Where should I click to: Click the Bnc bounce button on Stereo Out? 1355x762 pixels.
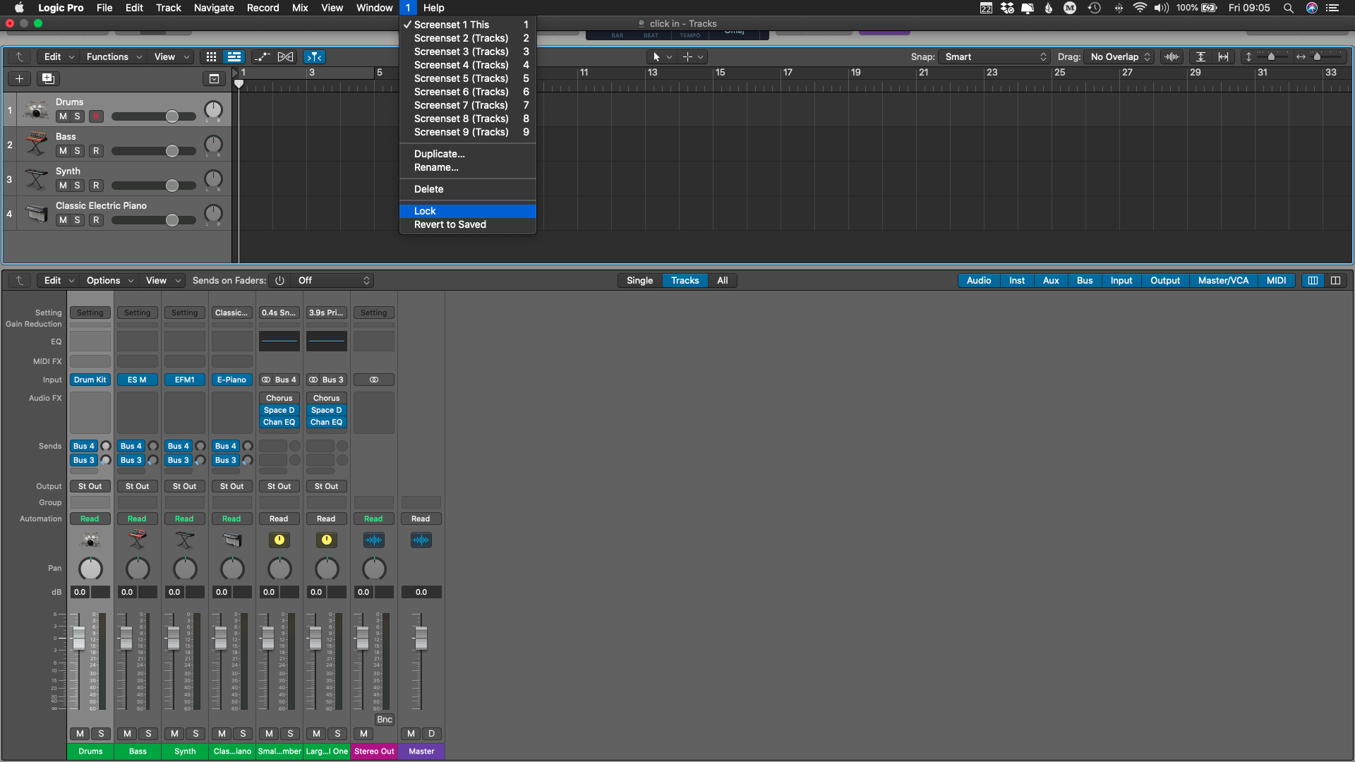pos(385,720)
